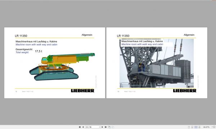
Task: Click the left page with crane 3D model
Action: tap(55, 63)
